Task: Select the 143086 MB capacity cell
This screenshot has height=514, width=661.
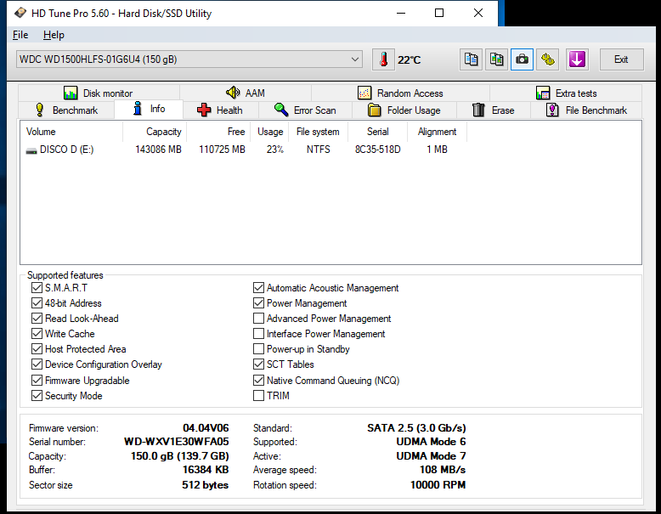Action: click(x=159, y=150)
